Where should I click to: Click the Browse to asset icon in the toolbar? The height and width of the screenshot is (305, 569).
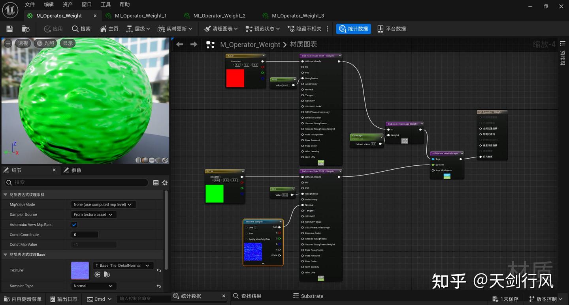coord(26,29)
